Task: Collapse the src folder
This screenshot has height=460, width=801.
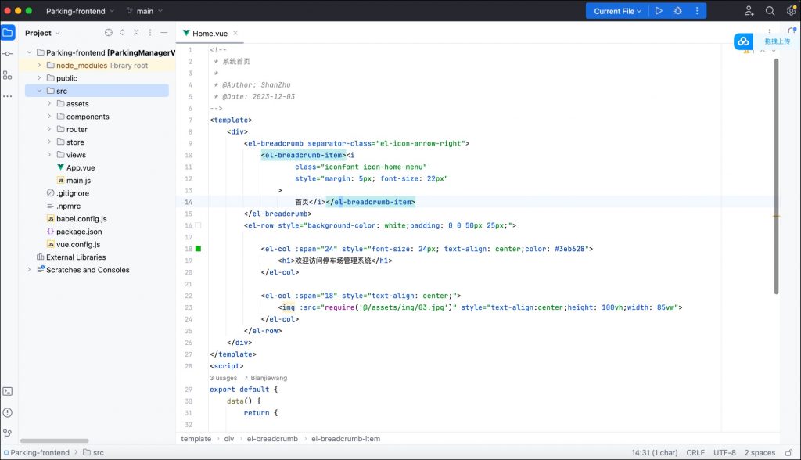Action: 39,91
